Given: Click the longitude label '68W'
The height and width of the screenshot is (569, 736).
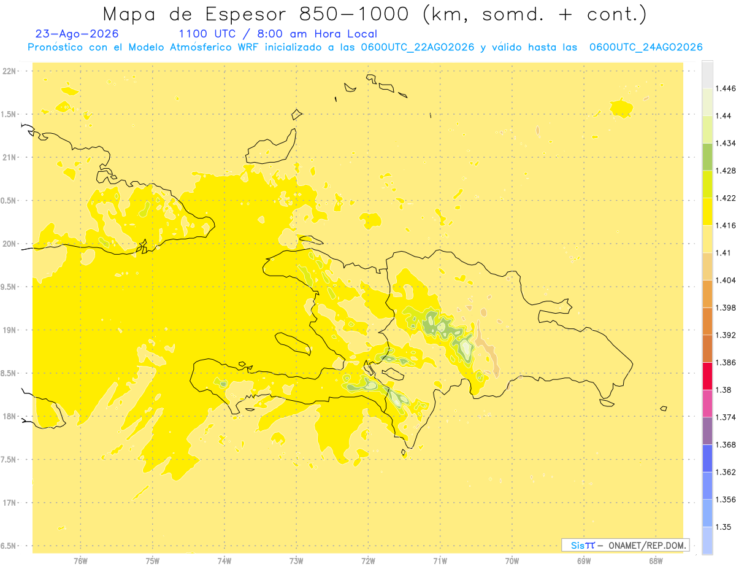Looking at the screenshot, I should pos(656,561).
